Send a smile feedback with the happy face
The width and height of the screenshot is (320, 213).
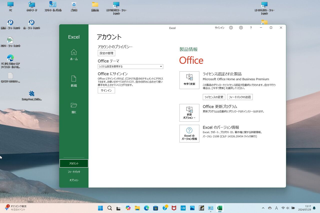[x=231, y=28]
